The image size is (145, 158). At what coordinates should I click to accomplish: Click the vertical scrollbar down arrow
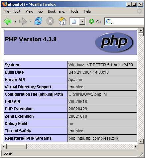tap(141, 141)
